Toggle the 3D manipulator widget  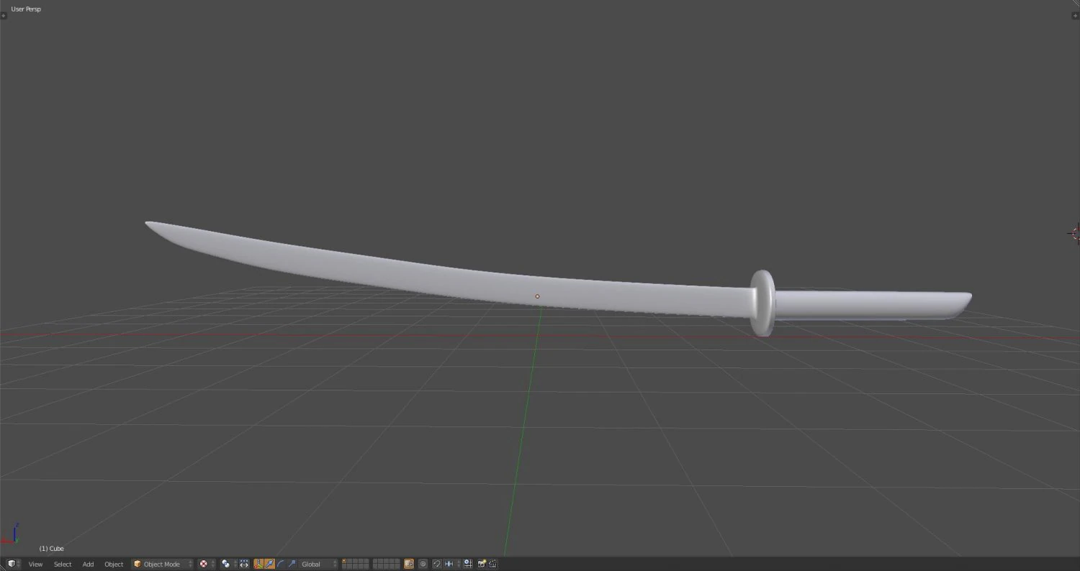tap(258, 565)
